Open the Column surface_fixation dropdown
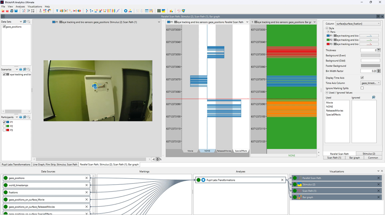The height and width of the screenshot is (215, 385). coord(358,23)
